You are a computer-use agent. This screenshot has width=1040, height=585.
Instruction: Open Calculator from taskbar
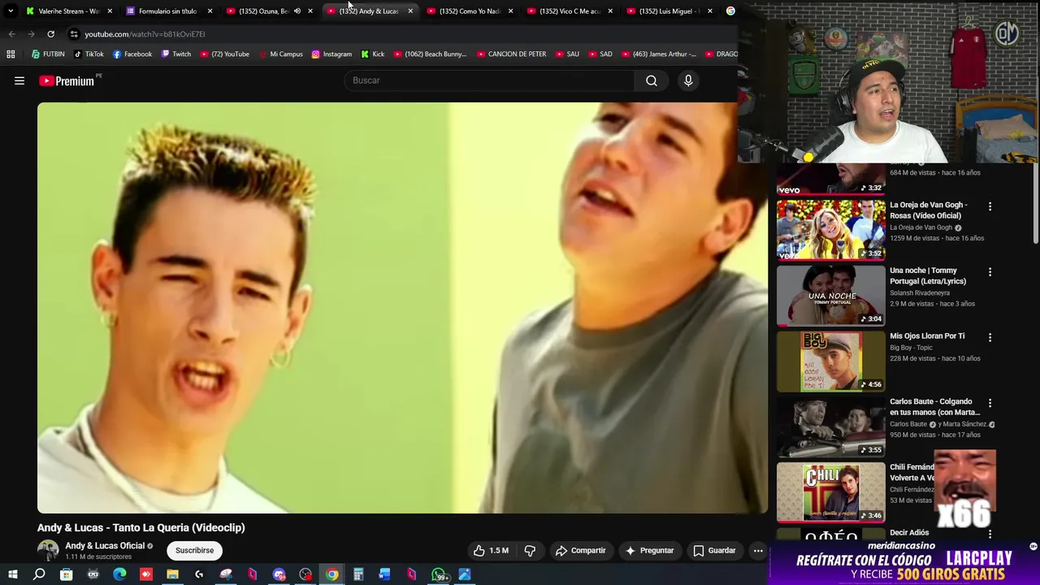tap(357, 574)
